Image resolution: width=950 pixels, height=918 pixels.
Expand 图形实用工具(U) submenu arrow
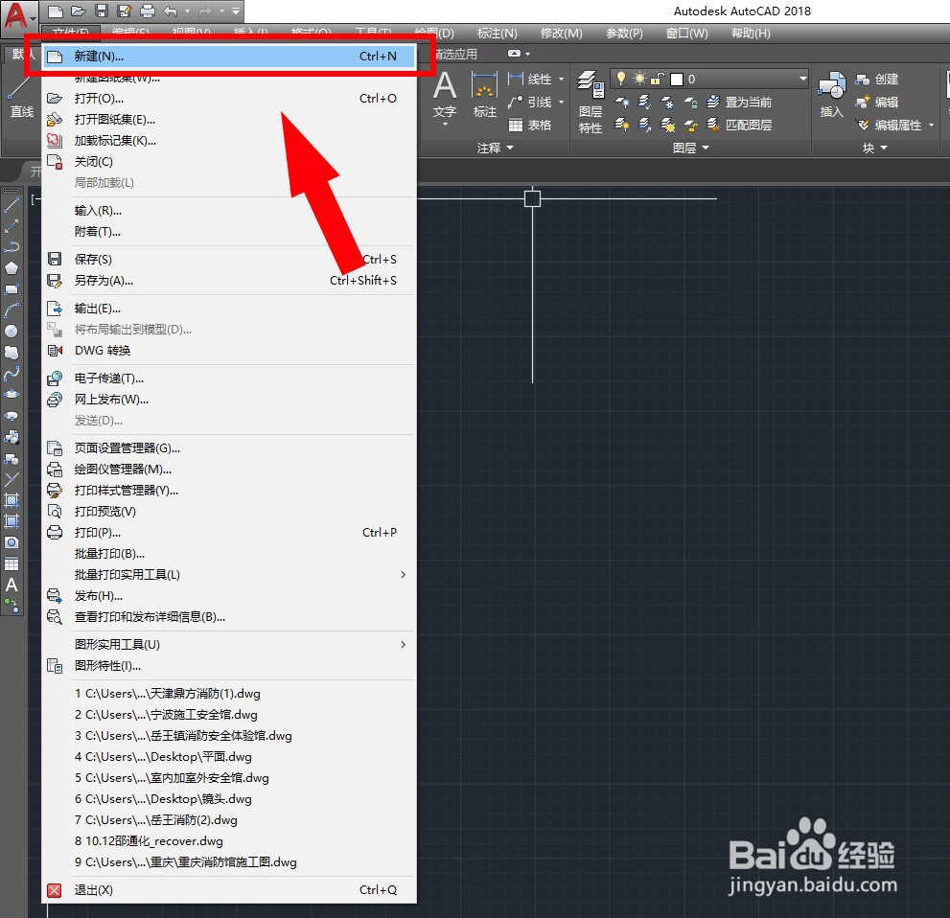click(404, 645)
